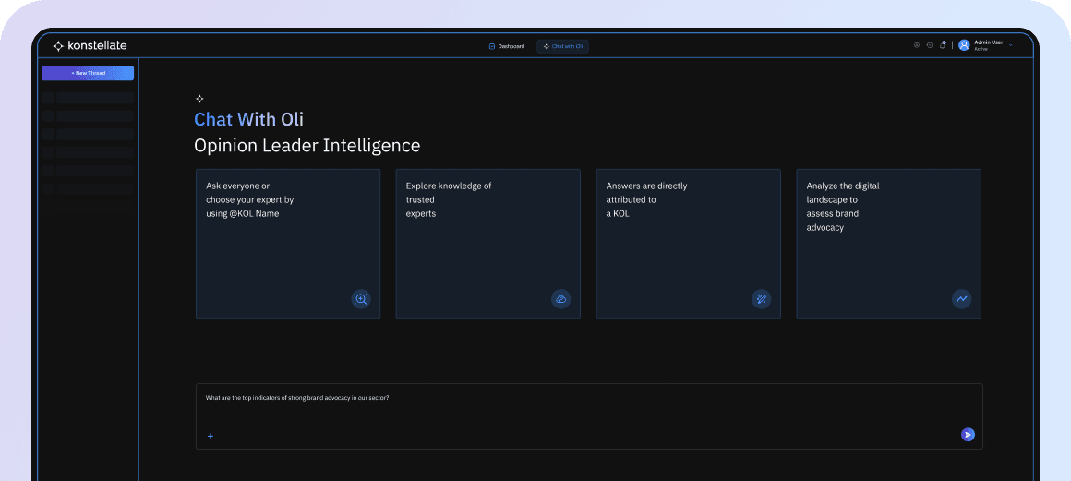
Task: Click the trend chart icon on Analyze card
Action: (962, 299)
